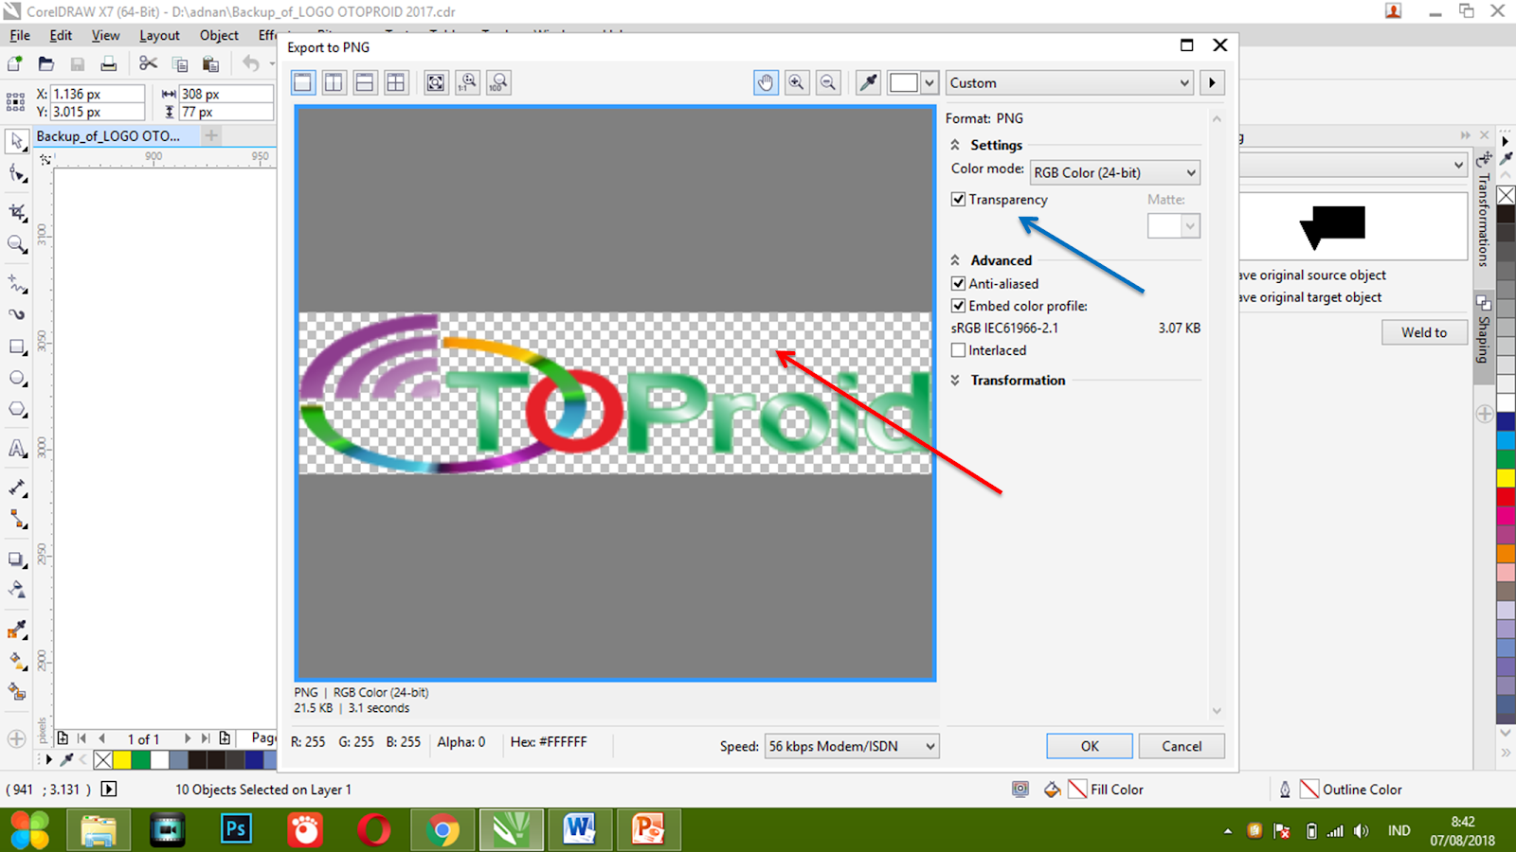This screenshot has height=852, width=1516.
Task: Click the Cut scissors icon
Action: pos(148,63)
